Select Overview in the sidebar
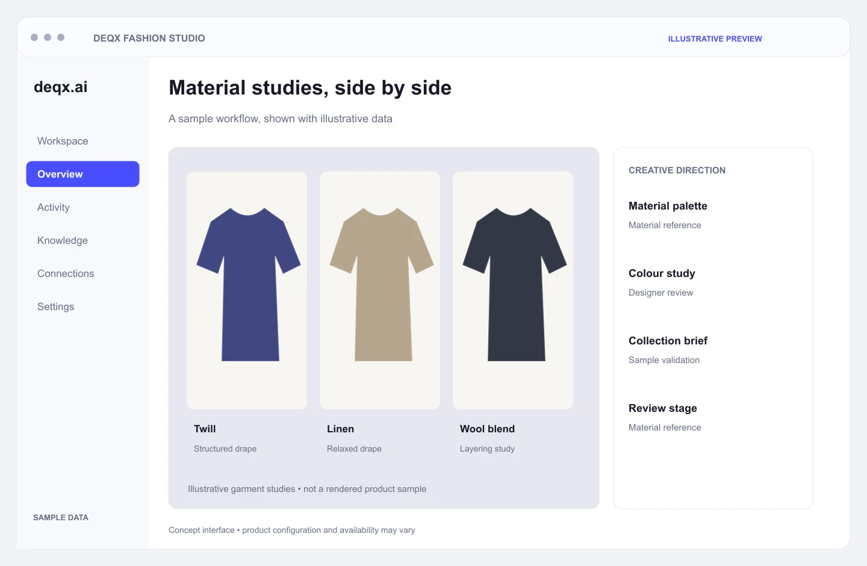This screenshot has height=566, width=867. 82,174
